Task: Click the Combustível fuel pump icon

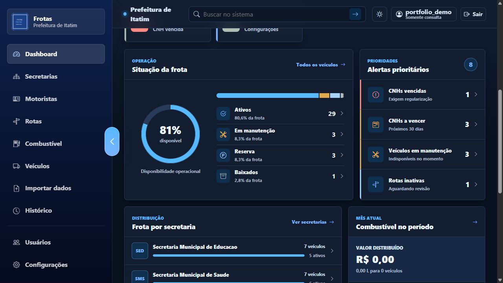Action: point(17,143)
